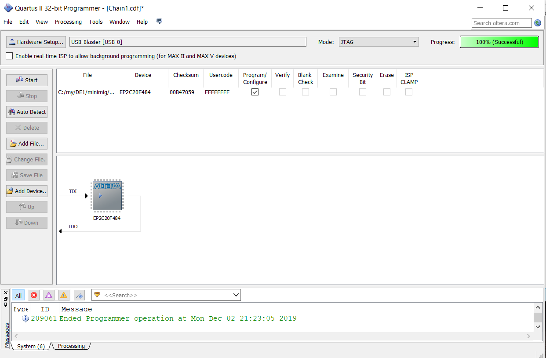Screen dimensions: 546x358
Task: Click the messages vertical scrollbar thumb
Action: point(538,318)
